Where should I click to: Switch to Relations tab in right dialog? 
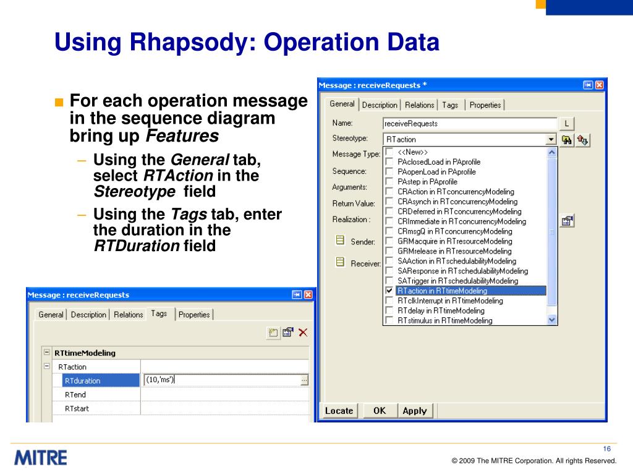pyautogui.click(x=420, y=105)
